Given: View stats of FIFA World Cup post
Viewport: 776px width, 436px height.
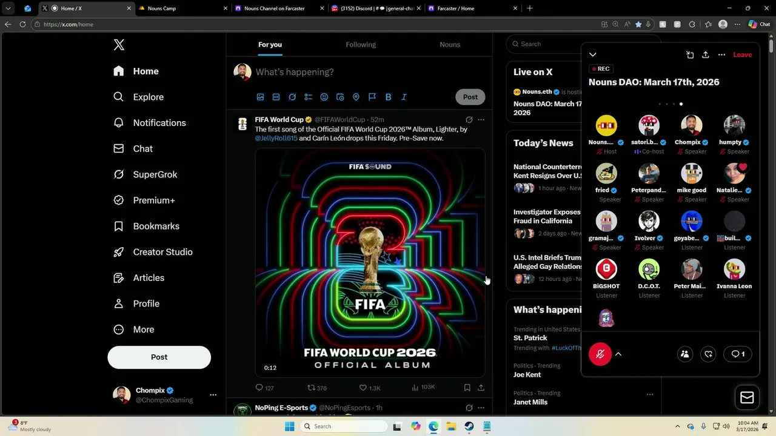Looking at the screenshot, I should [423, 388].
